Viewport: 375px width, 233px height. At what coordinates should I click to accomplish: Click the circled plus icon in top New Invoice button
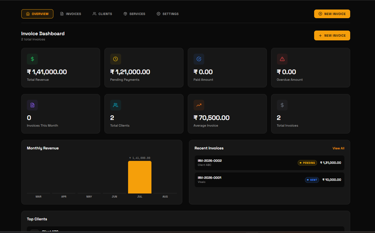[x=320, y=14]
